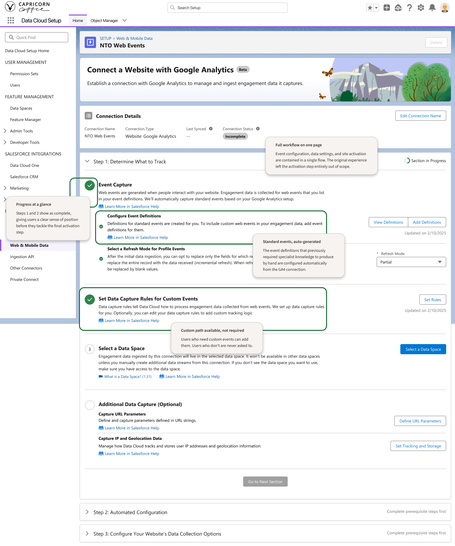Click the Configure Event Definitions small checkmark
Viewport: 455px width, 546px height.
[x=101, y=227]
